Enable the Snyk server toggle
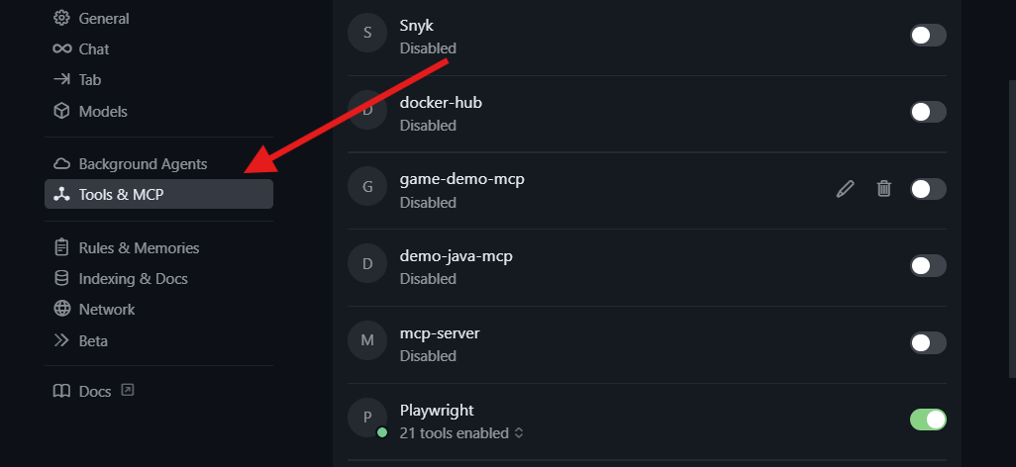Image resolution: width=1016 pixels, height=467 pixels. pyautogui.click(x=928, y=36)
